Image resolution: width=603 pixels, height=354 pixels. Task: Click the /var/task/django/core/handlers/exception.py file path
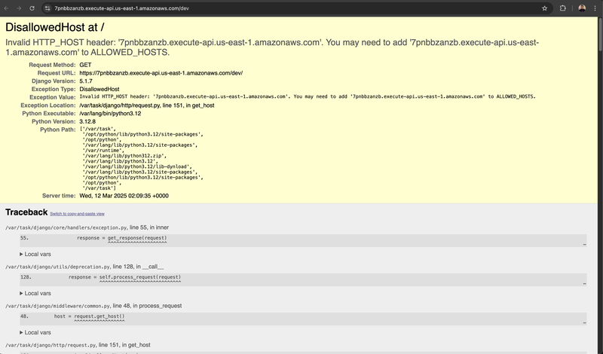[66, 227]
